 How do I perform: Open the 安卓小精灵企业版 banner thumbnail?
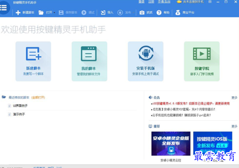pos(171,144)
